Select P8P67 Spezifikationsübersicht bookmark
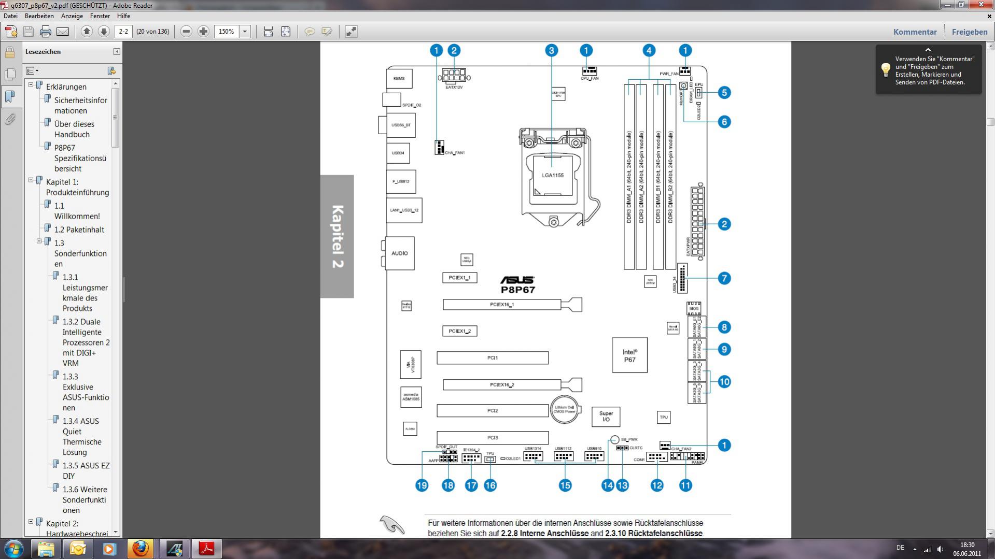Screen dimensions: 995x559 (80, 158)
